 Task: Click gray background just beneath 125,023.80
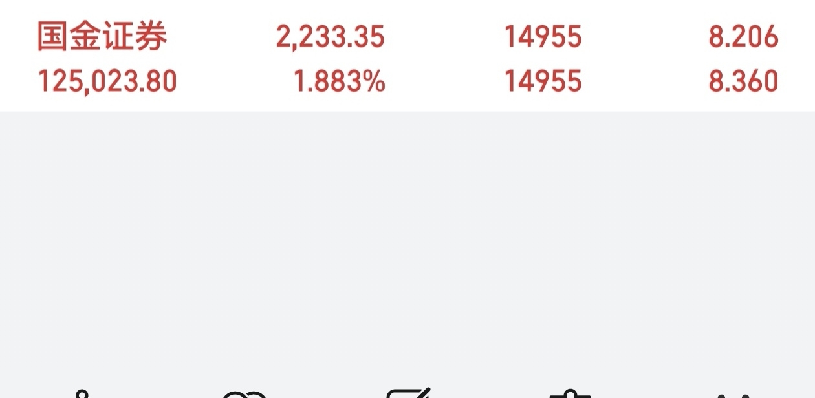click(x=107, y=129)
